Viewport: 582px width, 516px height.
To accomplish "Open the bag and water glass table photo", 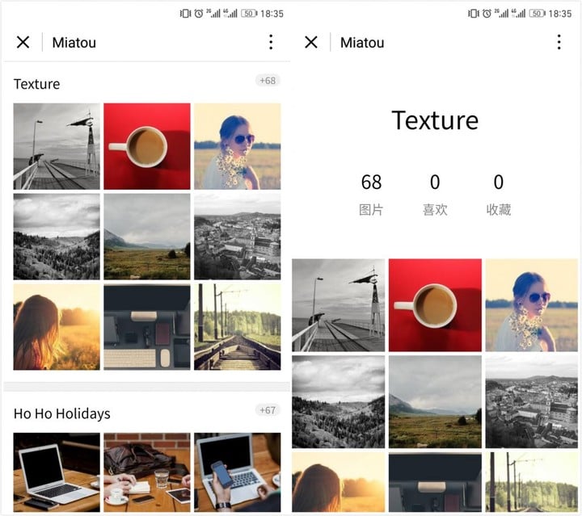I will point(147,472).
